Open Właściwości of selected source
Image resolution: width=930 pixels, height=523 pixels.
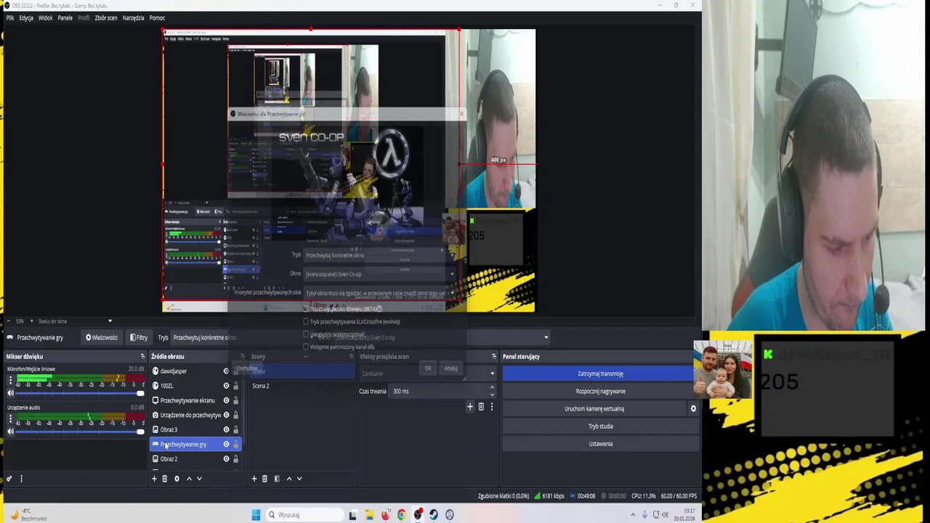click(x=102, y=338)
